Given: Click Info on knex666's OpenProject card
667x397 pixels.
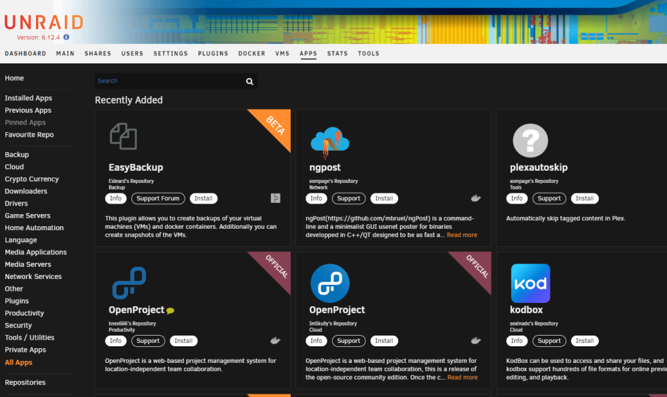Looking at the screenshot, I should (x=115, y=341).
